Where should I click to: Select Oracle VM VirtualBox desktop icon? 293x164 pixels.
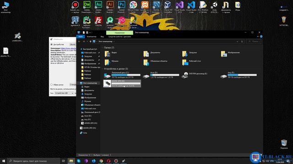point(168,7)
